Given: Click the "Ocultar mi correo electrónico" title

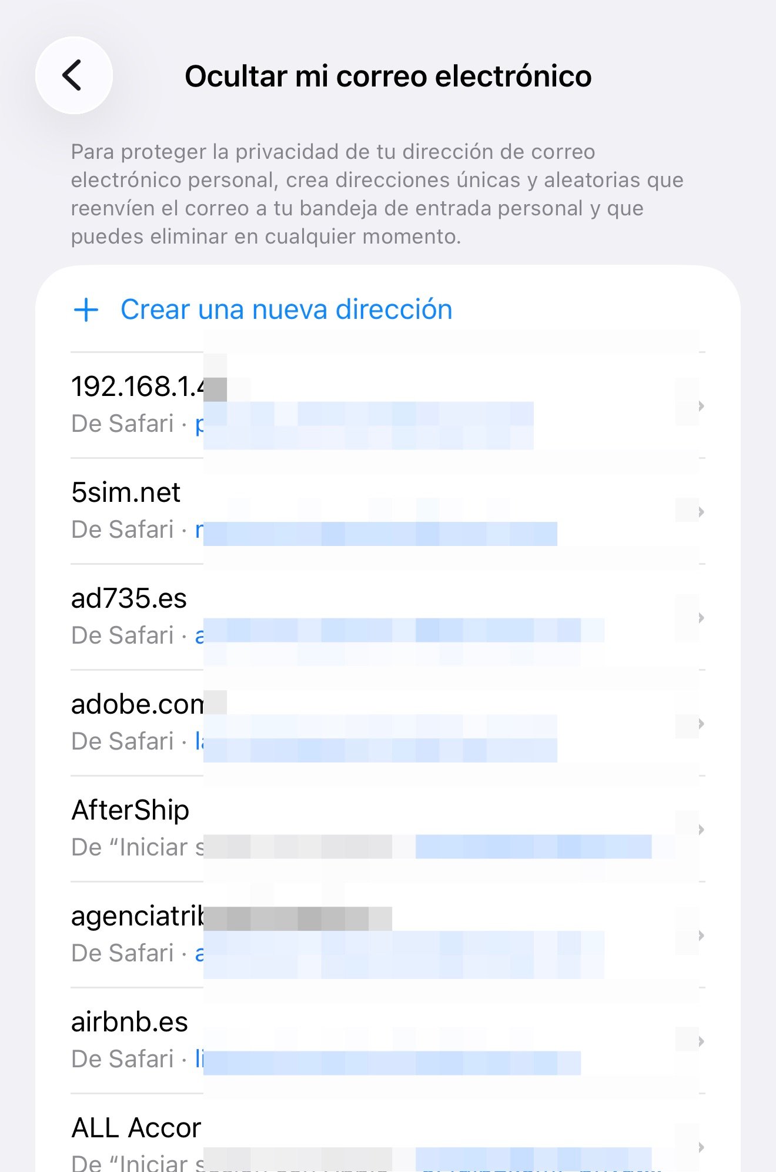Looking at the screenshot, I should pyautogui.click(x=388, y=76).
